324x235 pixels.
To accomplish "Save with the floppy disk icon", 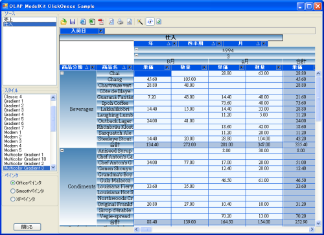I will tap(73, 21).
